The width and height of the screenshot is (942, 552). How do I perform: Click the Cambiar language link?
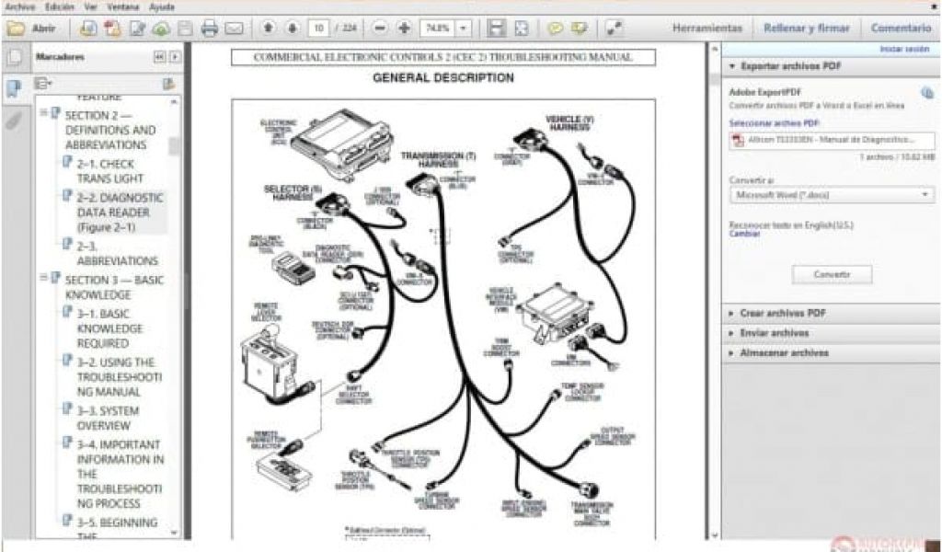pyautogui.click(x=744, y=234)
